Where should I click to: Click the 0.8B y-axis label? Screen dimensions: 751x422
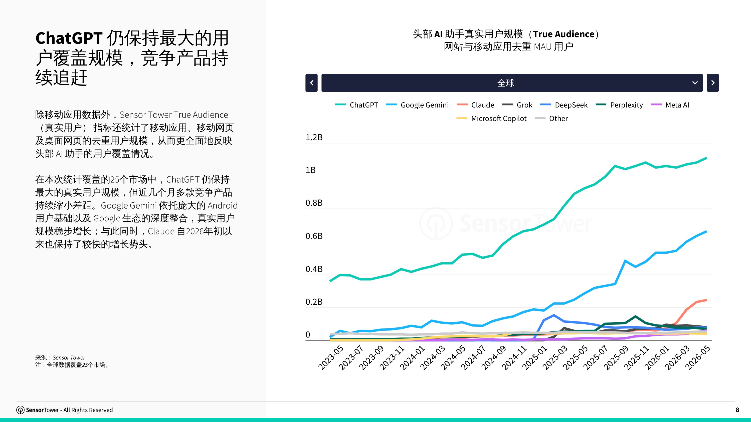(x=314, y=203)
